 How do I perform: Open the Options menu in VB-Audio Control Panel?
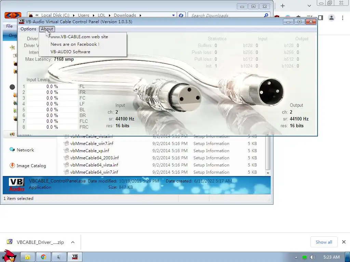tap(28, 29)
